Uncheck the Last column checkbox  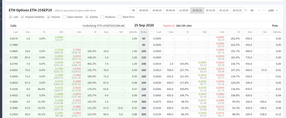click(x=11, y=17)
